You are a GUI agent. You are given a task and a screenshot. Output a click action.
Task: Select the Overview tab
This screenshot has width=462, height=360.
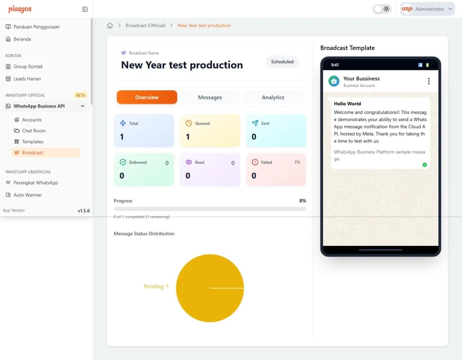(x=147, y=97)
